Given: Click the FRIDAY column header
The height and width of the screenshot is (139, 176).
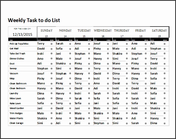Looking at the screenshot, I should click(141, 31).
